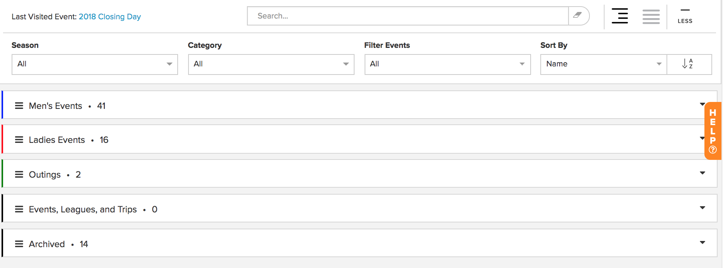The image size is (723, 268).
Task: Click into the Search field
Action: tap(408, 16)
